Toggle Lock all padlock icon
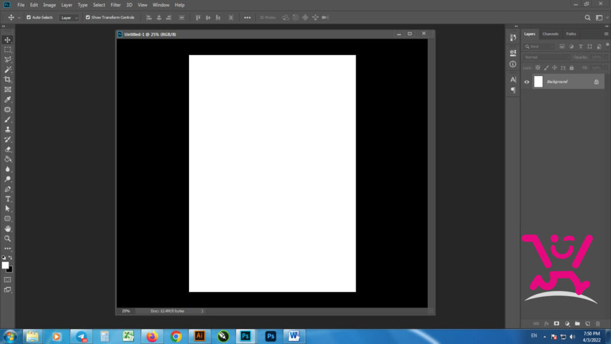Image resolution: width=611 pixels, height=344 pixels. [572, 68]
